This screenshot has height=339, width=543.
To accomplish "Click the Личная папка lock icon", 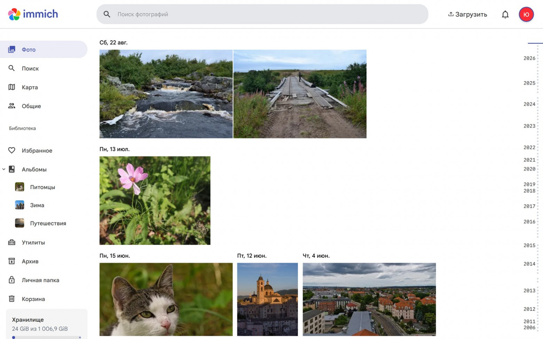I will point(12,280).
